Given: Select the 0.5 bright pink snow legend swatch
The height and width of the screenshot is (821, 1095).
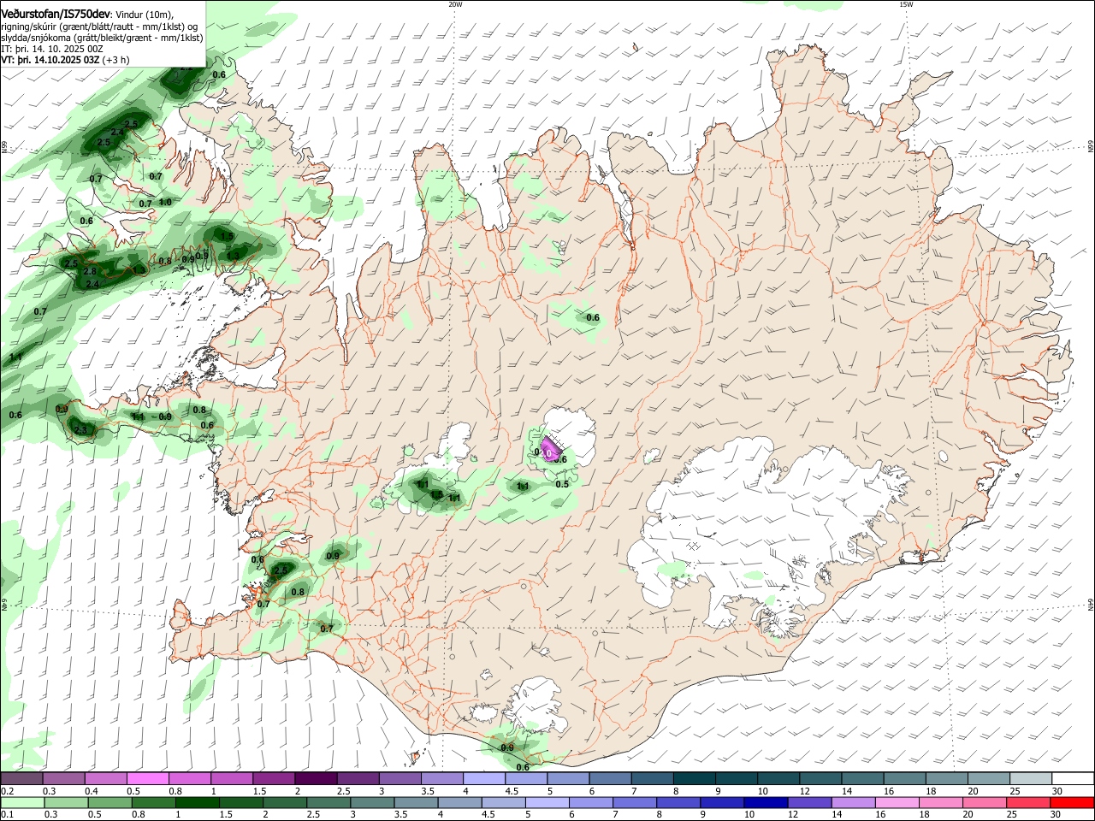Looking at the screenshot, I should coord(148,778).
